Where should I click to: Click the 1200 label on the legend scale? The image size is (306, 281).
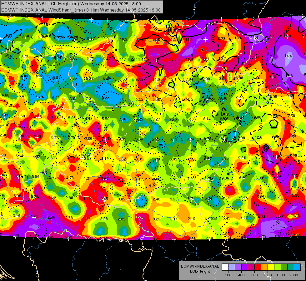click(268, 275)
